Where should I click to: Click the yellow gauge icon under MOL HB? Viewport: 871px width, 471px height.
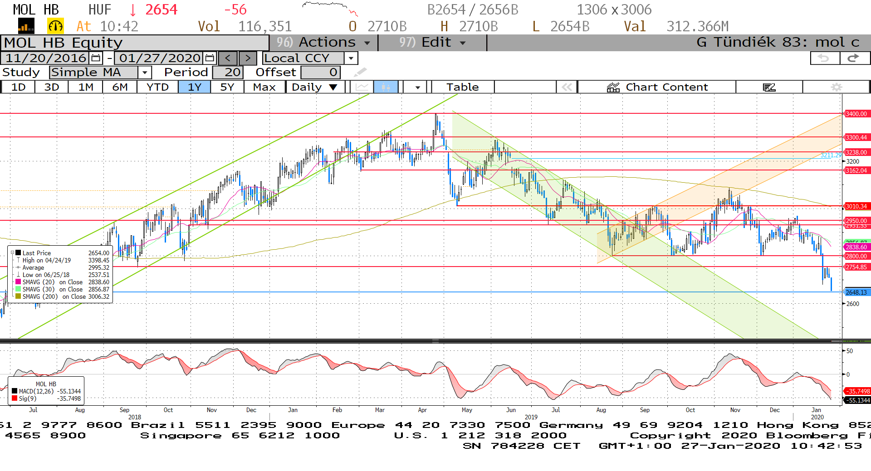[x=55, y=26]
